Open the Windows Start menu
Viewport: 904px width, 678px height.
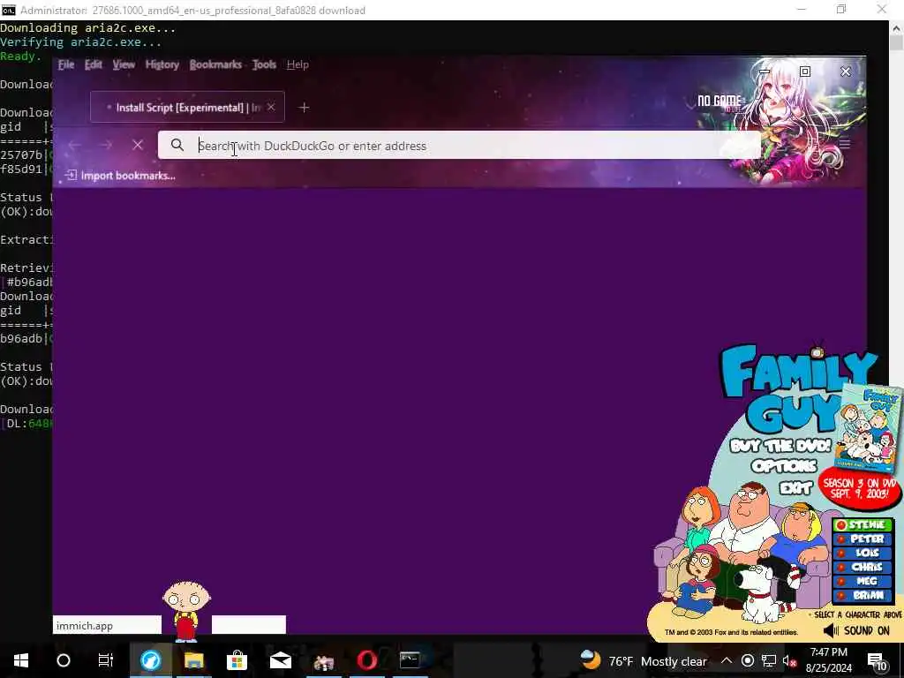pos(21,660)
